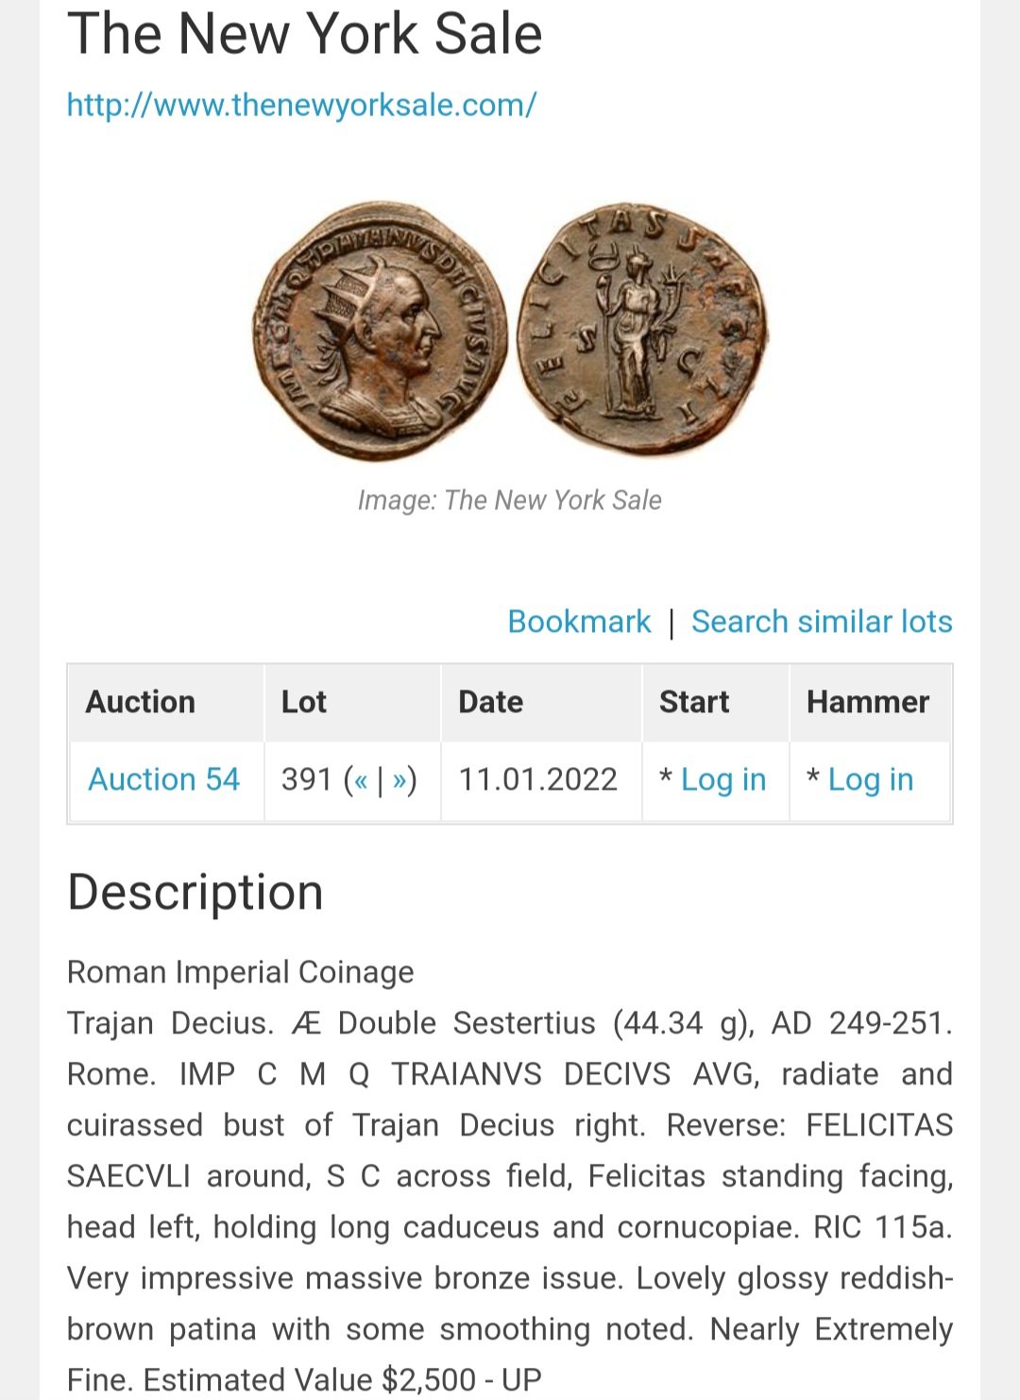The image size is (1020, 1400).
Task: Click the Hammer column header
Action: click(x=868, y=702)
